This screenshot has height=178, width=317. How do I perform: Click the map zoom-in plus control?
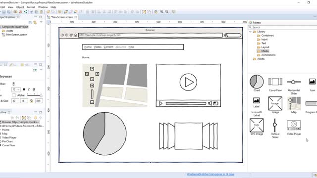pos(92,86)
